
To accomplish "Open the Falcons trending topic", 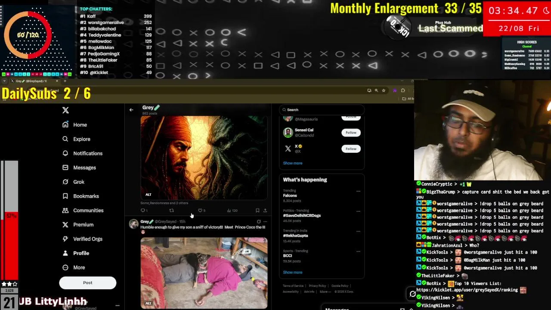I will pyautogui.click(x=290, y=195).
